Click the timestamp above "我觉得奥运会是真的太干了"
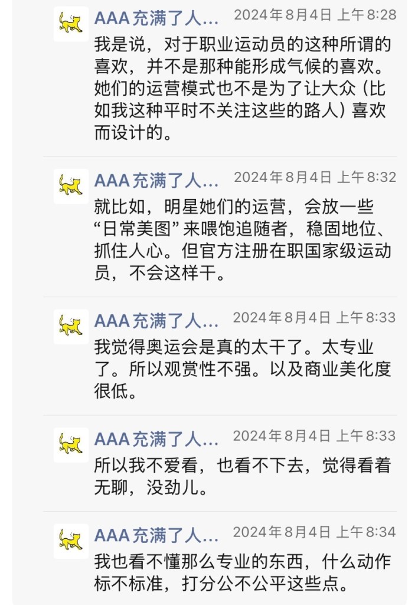The width and height of the screenshot is (418, 605). point(314,318)
